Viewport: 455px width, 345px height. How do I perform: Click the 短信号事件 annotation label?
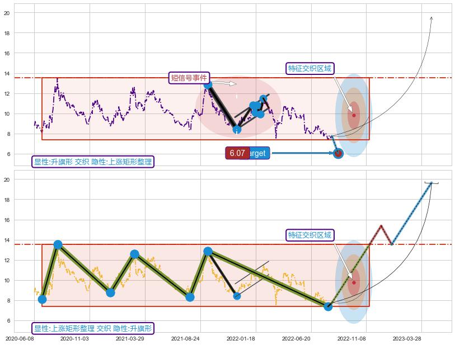click(189, 78)
